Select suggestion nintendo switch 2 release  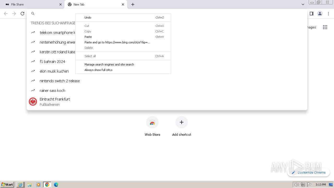click(x=167, y=81)
